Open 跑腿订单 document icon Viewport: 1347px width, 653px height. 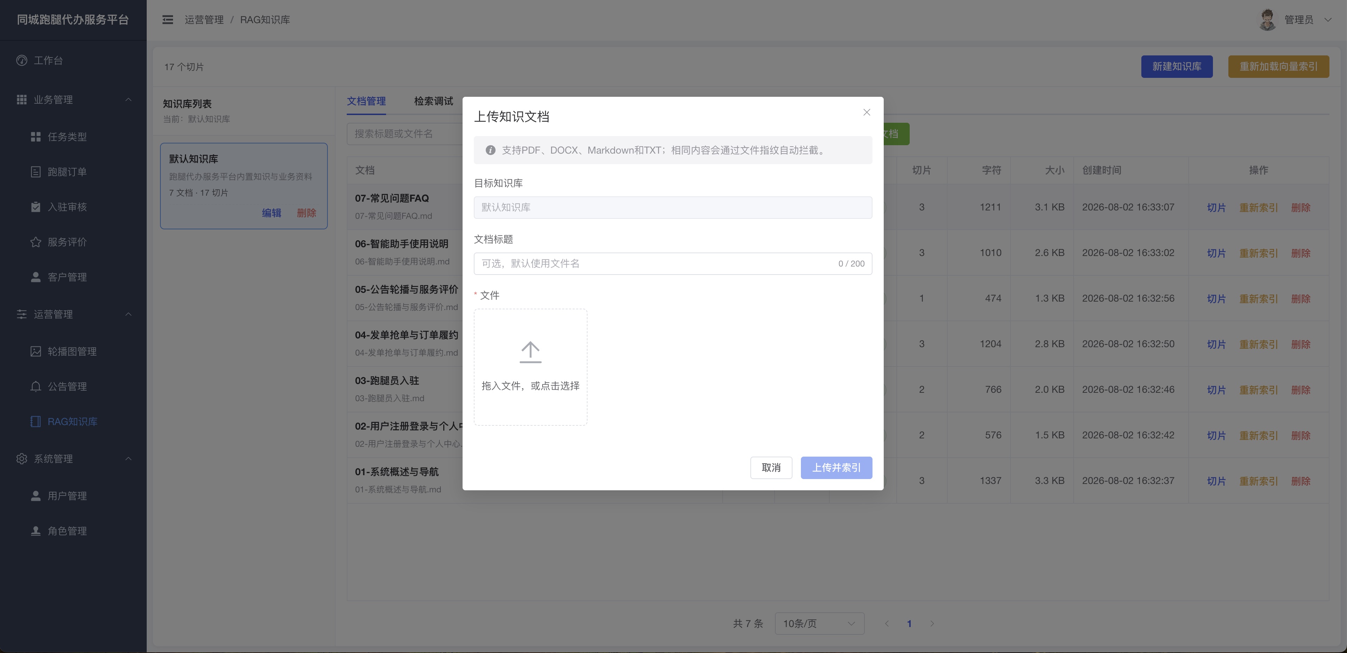coord(35,172)
